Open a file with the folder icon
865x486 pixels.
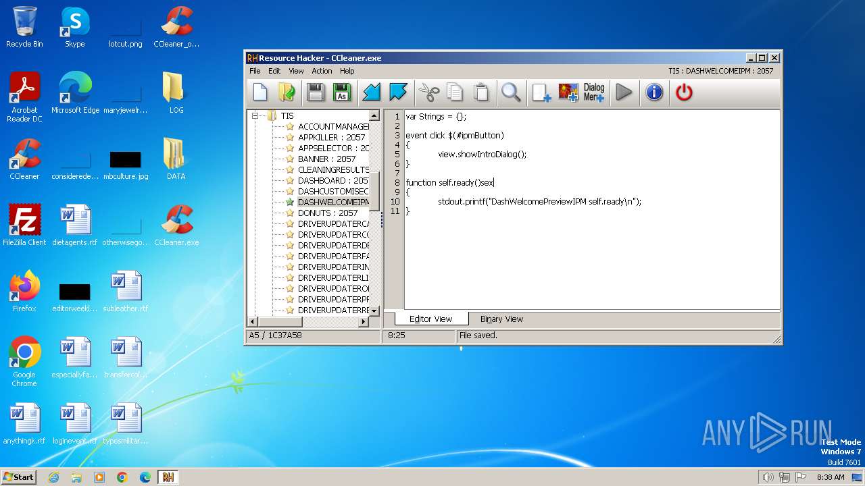tap(287, 92)
